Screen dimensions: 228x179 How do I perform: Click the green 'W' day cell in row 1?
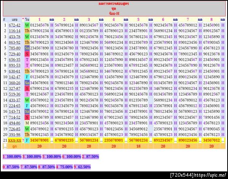pyautogui.click(x=27, y=25)
